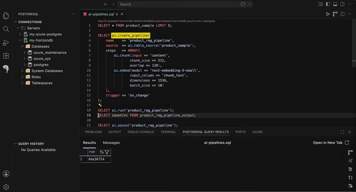Sort the run column
Screen dimensions: 356x192
(102, 152)
